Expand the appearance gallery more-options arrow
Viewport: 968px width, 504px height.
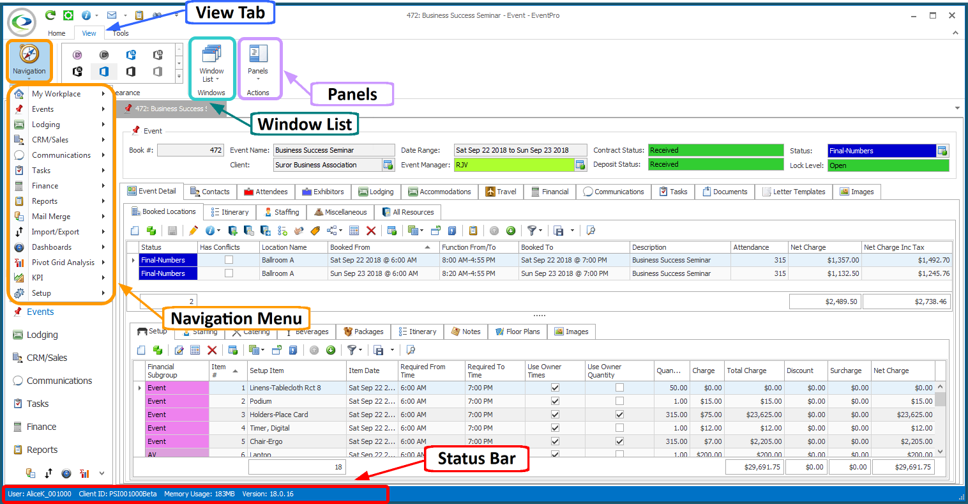click(x=179, y=77)
